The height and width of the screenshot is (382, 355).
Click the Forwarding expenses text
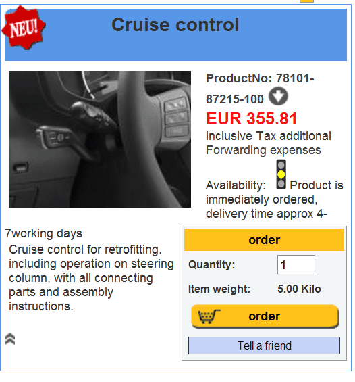[263, 150]
